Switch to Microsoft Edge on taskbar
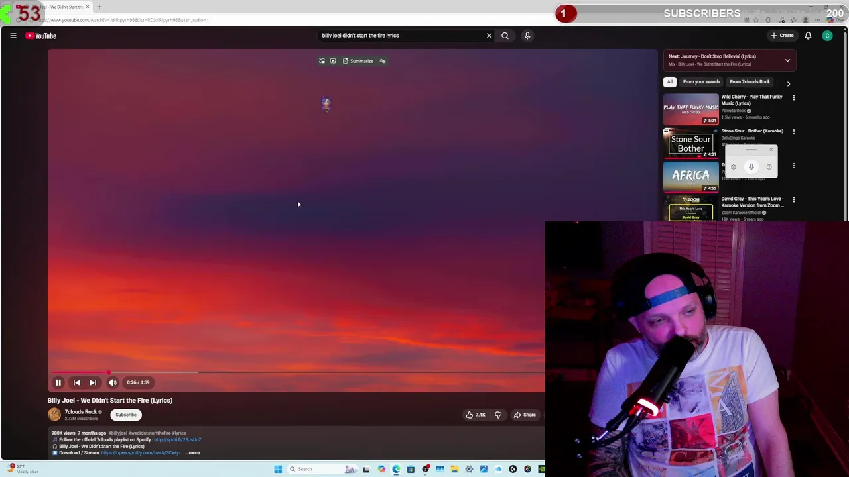 (x=396, y=469)
